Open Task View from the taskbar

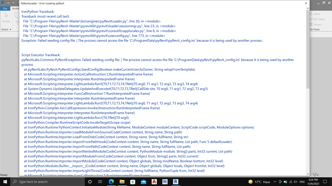pyautogui.click(x=101, y=181)
